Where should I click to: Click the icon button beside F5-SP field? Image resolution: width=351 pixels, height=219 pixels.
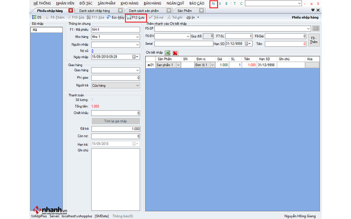316,28
